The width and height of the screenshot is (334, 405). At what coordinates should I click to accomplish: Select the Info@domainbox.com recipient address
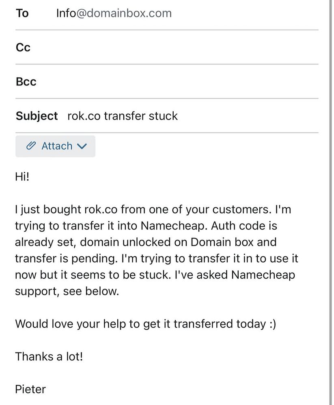coord(114,13)
